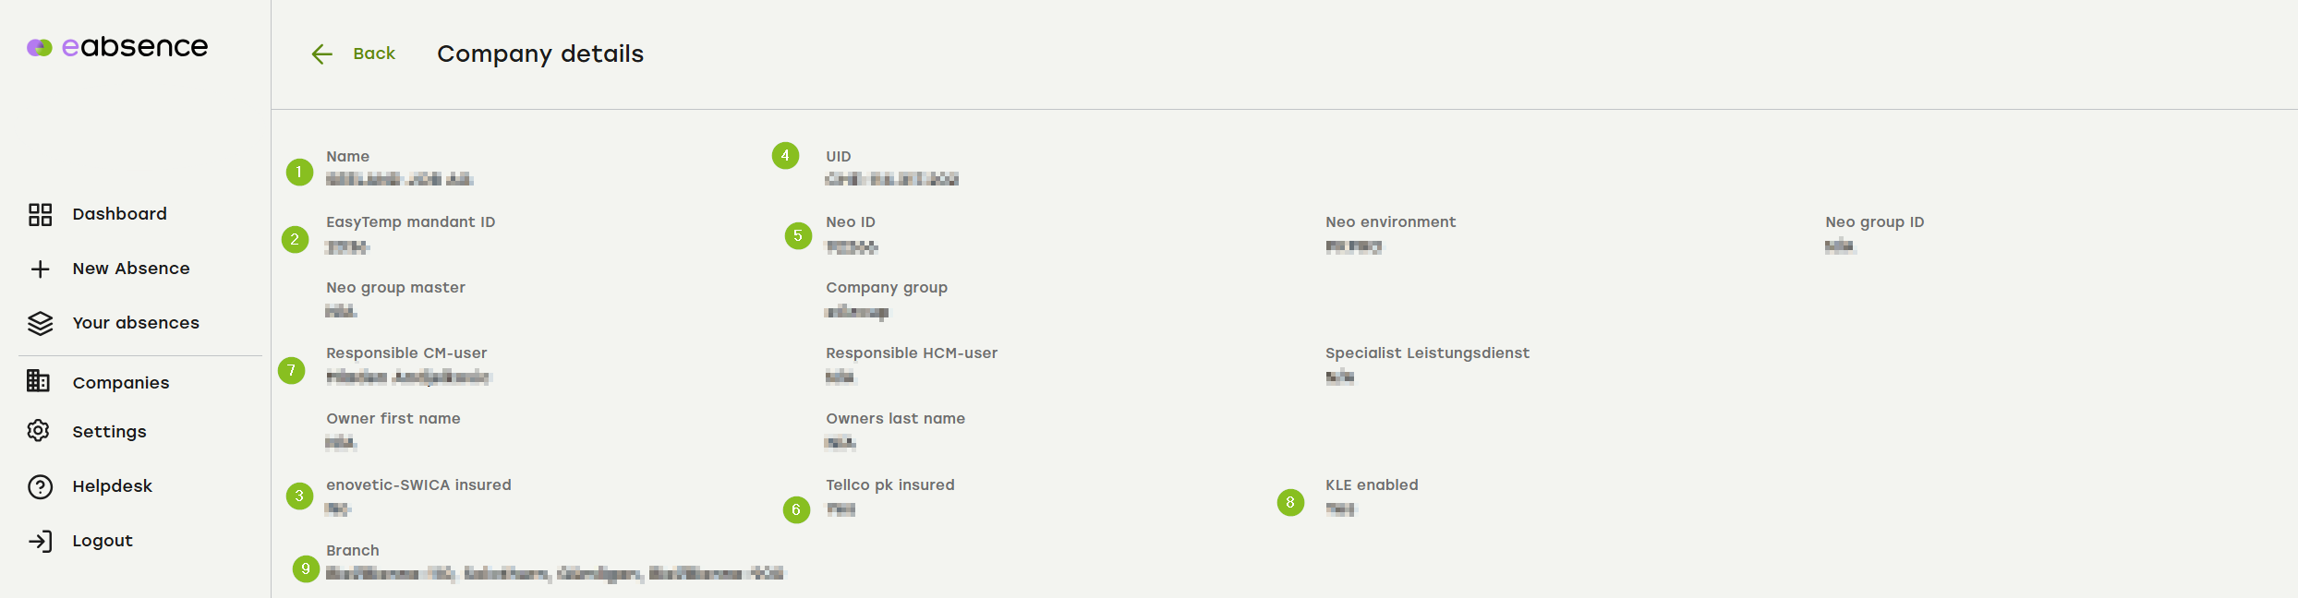
Task: Click green marker 4 beside UID
Action: (x=785, y=155)
